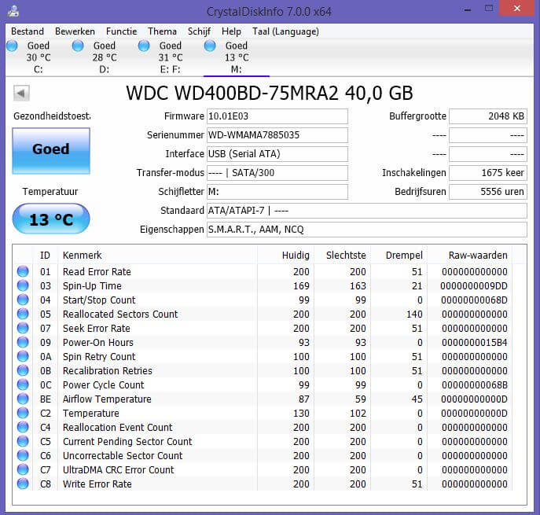Select the D: drive status orb
The width and height of the screenshot is (540, 515).
[x=78, y=46]
